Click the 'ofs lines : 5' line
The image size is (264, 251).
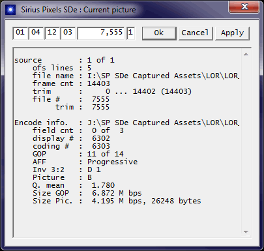[62, 68]
